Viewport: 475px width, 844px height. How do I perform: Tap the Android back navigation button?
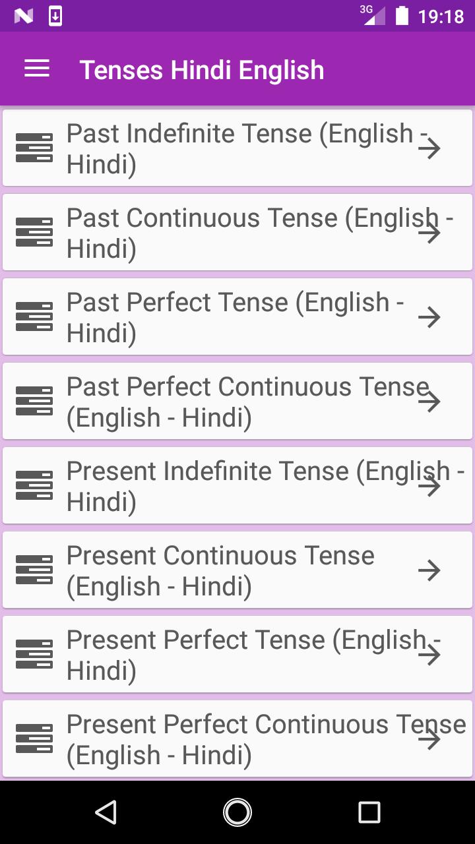click(106, 812)
